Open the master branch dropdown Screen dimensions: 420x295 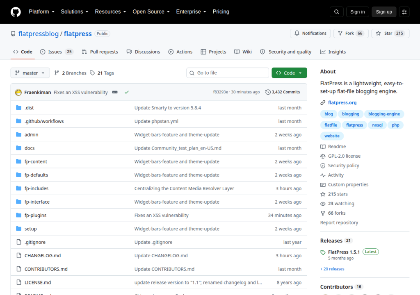click(x=30, y=73)
